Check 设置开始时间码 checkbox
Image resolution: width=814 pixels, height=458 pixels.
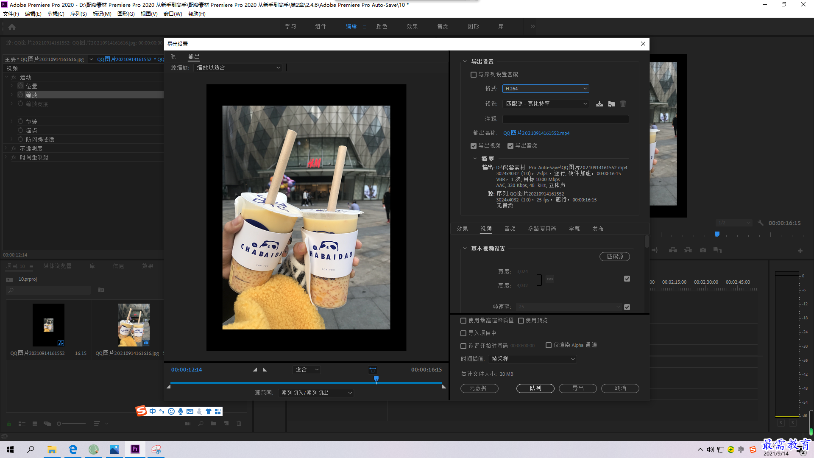tap(463, 346)
